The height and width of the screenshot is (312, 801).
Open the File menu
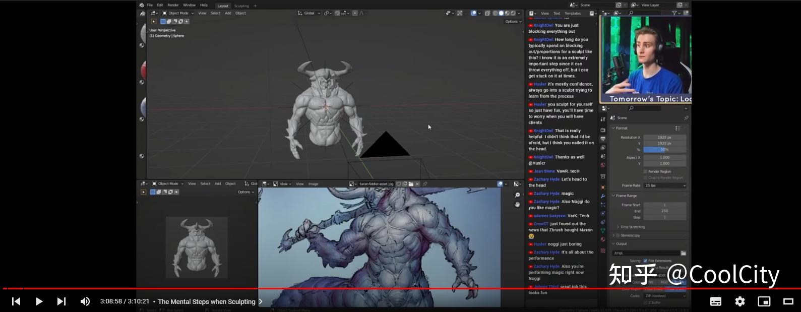pos(150,5)
